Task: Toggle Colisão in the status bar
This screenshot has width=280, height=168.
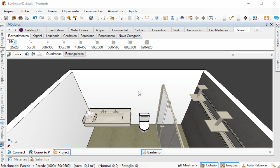Action: (209, 165)
